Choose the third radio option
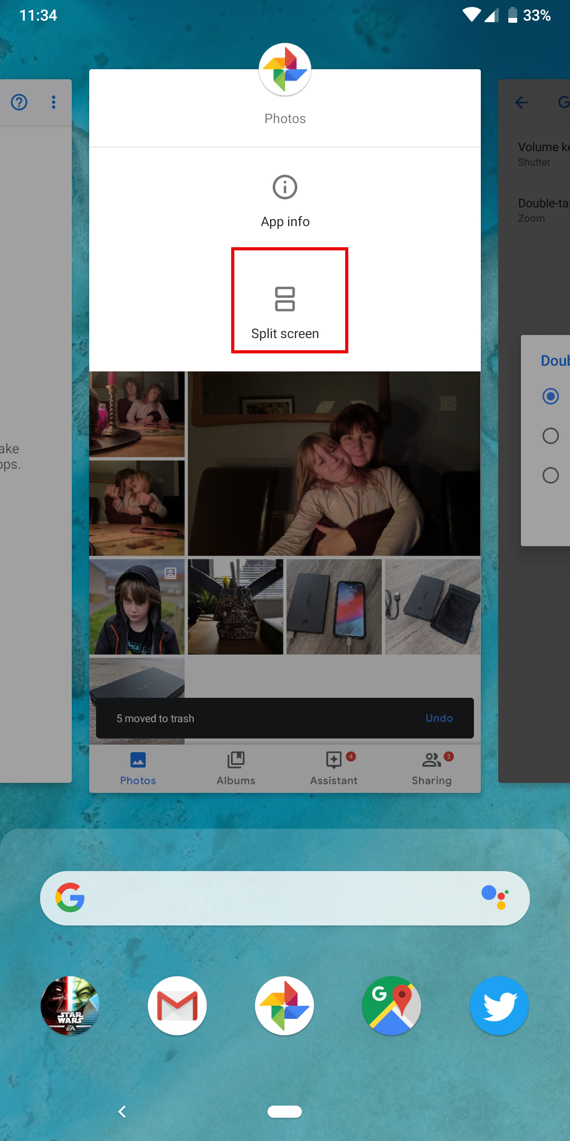The width and height of the screenshot is (570, 1141). coord(550,475)
